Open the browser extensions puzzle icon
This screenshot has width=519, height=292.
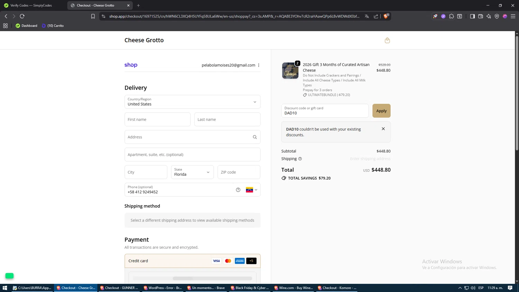point(452,16)
